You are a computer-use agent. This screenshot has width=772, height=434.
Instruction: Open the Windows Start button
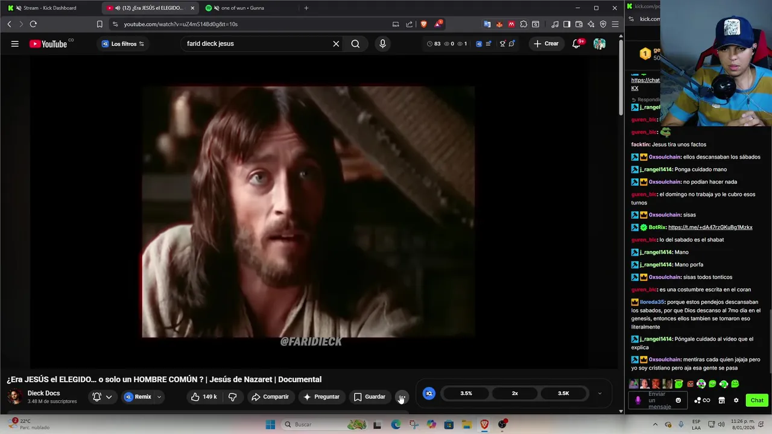pyautogui.click(x=270, y=424)
